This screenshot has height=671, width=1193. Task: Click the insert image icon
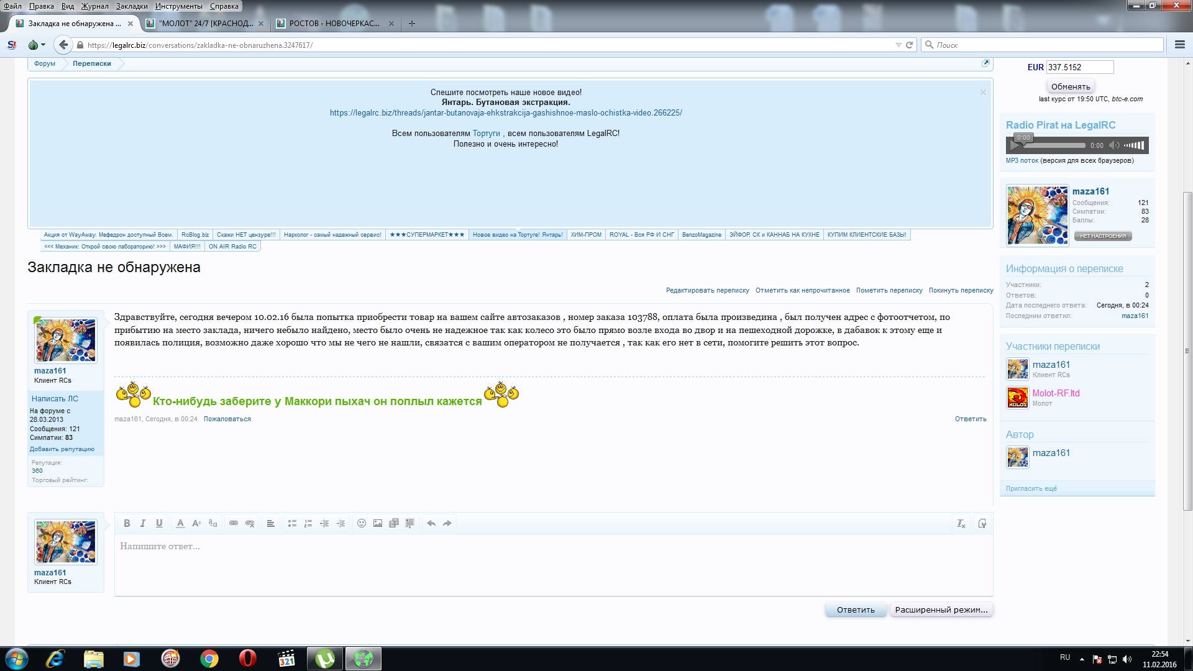[x=378, y=523]
